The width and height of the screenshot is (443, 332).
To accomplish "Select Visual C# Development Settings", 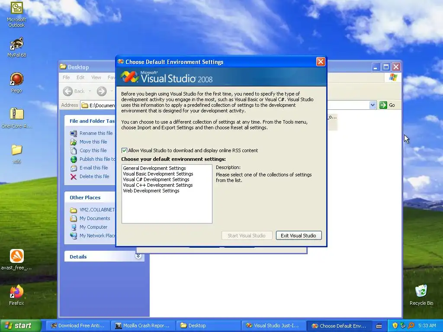I will click(x=156, y=179).
